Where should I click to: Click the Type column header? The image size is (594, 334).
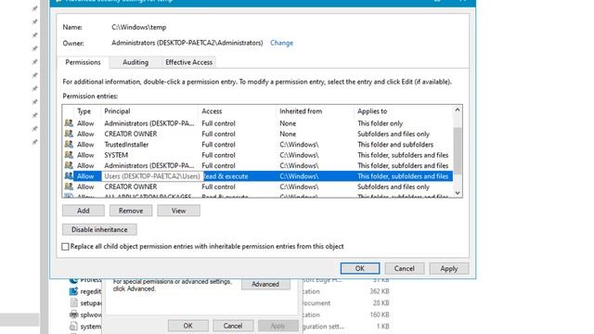pos(84,111)
